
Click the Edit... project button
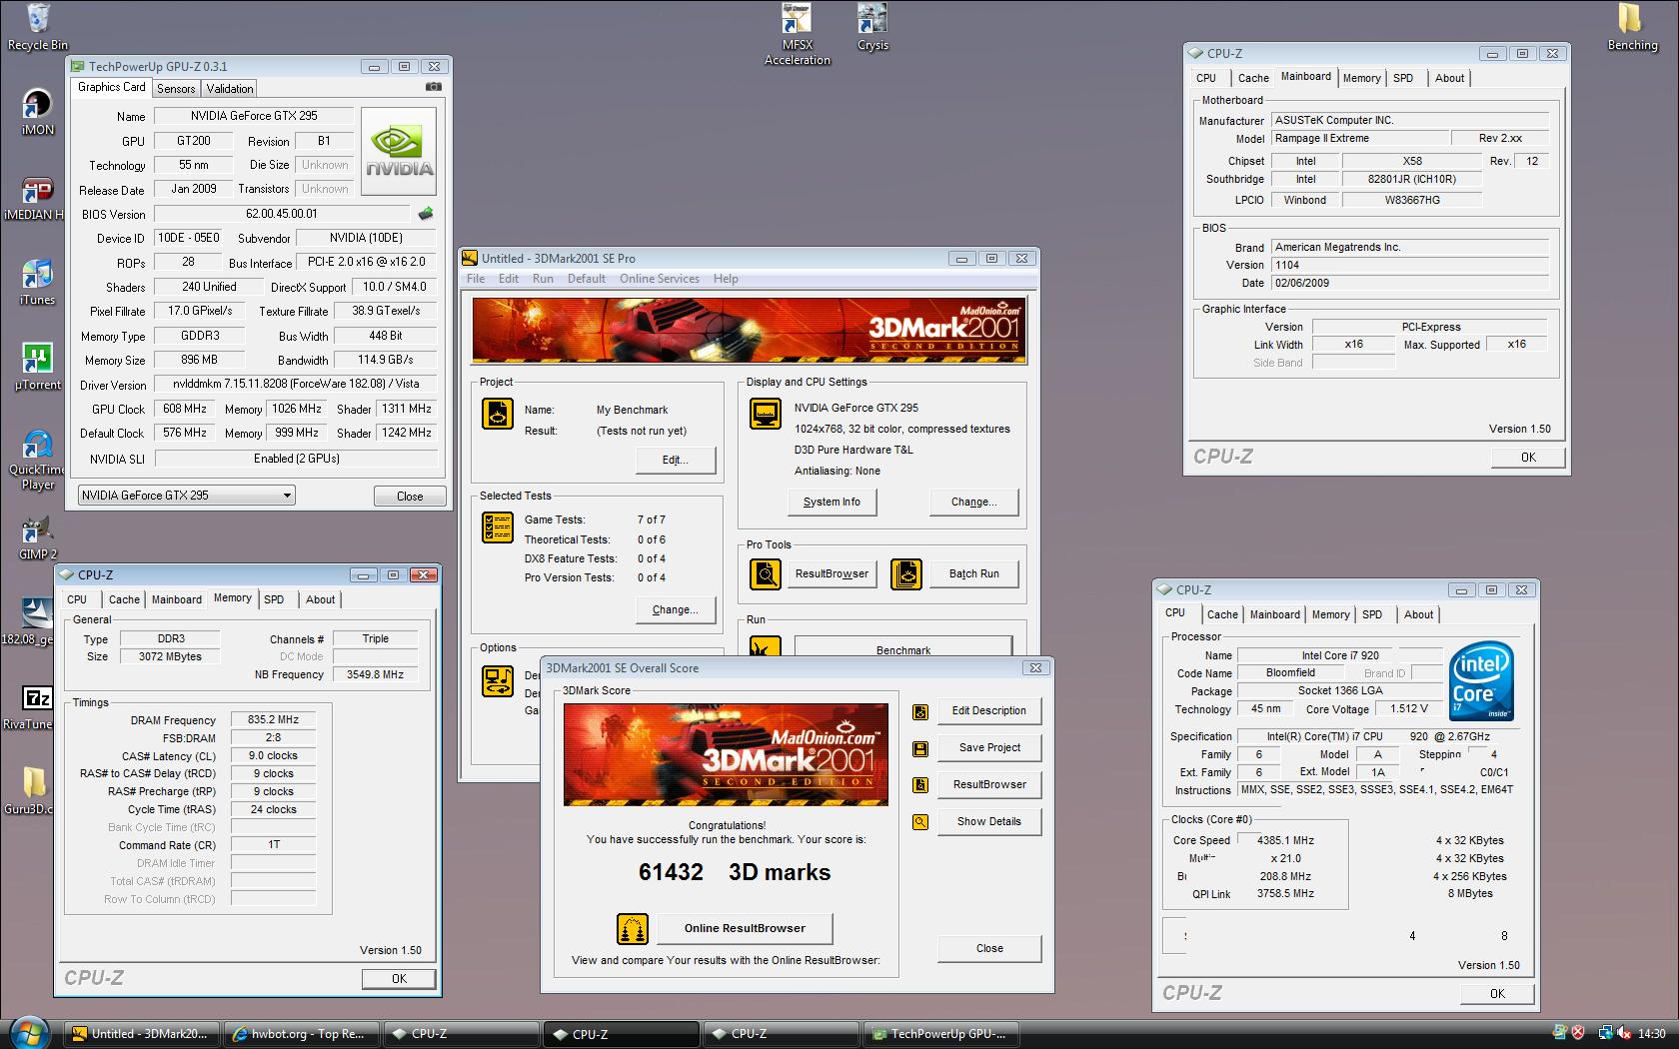click(x=676, y=461)
